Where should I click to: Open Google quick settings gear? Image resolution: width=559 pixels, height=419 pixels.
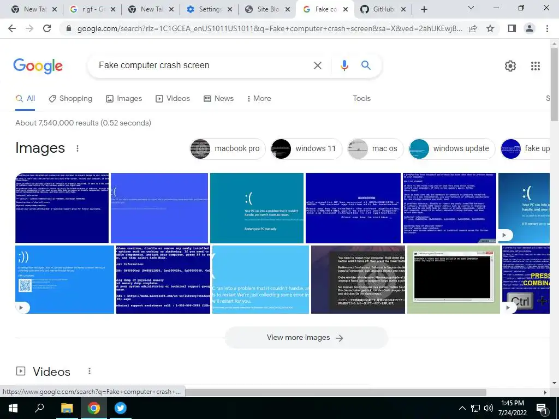[x=510, y=66]
